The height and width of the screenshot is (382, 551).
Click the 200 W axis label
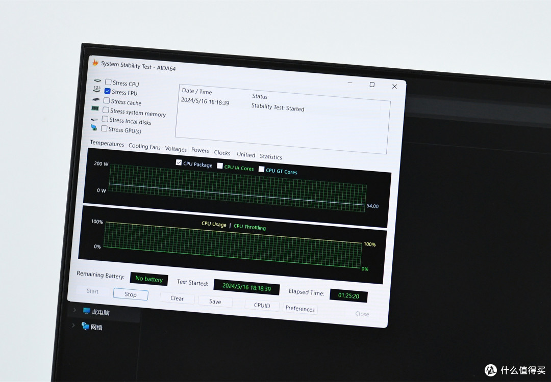click(x=101, y=163)
